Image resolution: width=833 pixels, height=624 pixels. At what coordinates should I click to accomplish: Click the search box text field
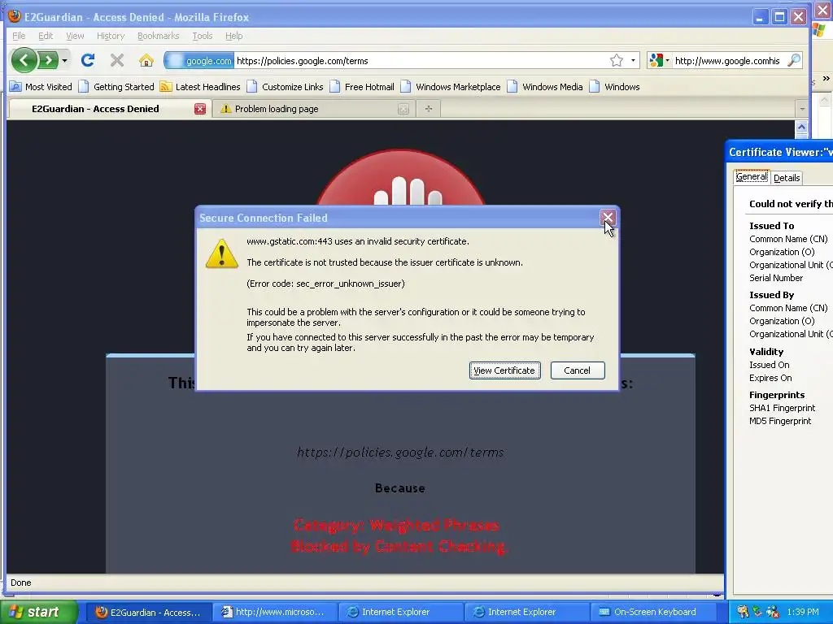pyautogui.click(x=728, y=60)
